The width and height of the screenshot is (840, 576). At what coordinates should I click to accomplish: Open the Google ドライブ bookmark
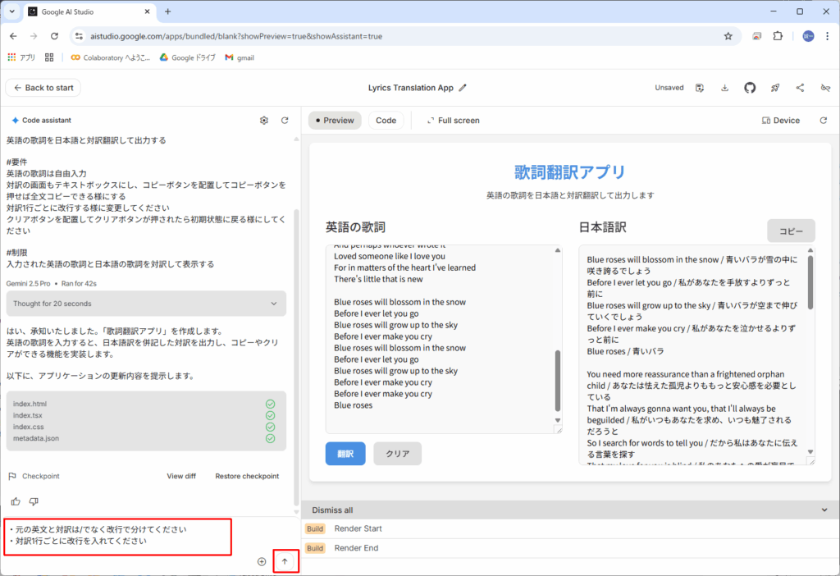click(x=188, y=57)
